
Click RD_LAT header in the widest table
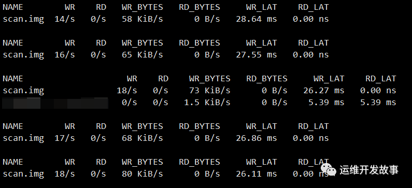point(381,79)
